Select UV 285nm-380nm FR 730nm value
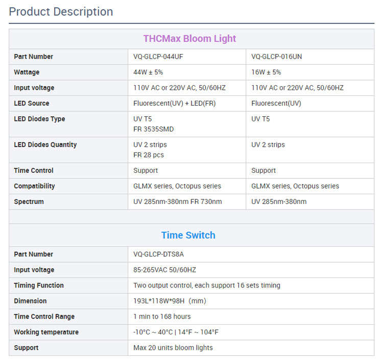The width and height of the screenshot is (383, 364). 178,202
